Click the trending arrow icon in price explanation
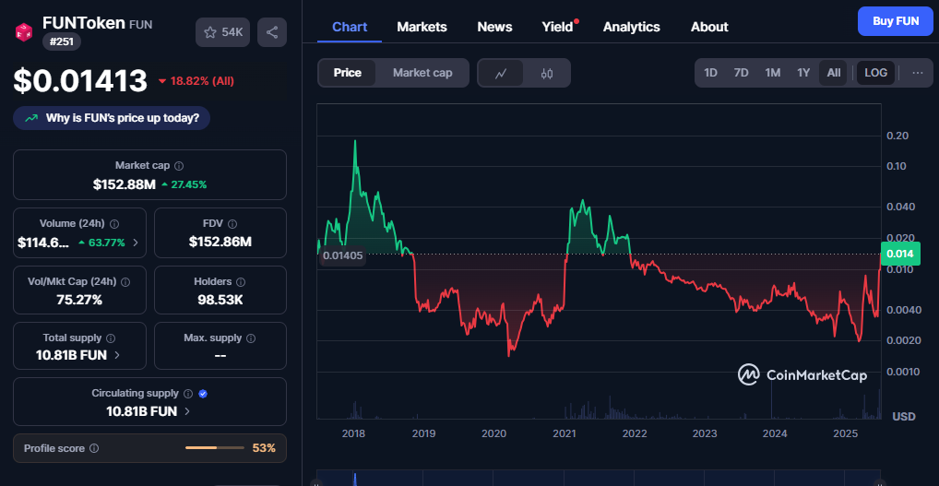This screenshot has height=486, width=939. point(31,119)
